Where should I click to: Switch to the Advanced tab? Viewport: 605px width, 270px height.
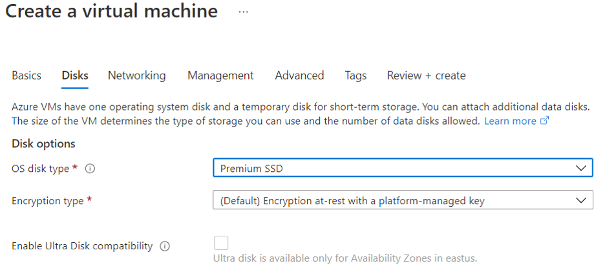[x=299, y=75]
